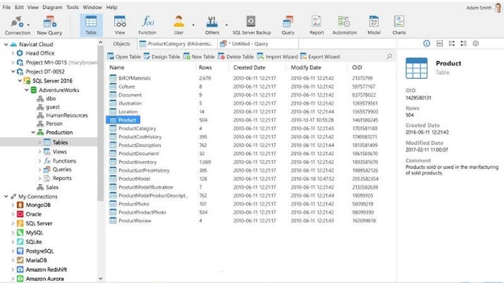
Task: Collapse the AdventureWorks database node
Action: pos(26,90)
